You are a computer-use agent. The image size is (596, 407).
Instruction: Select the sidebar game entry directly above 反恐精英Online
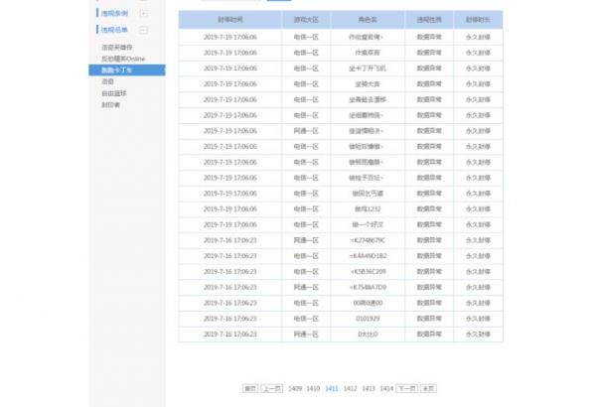point(117,47)
